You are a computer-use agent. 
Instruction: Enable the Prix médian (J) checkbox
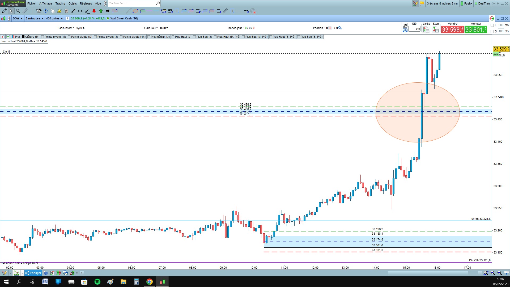coord(149,37)
